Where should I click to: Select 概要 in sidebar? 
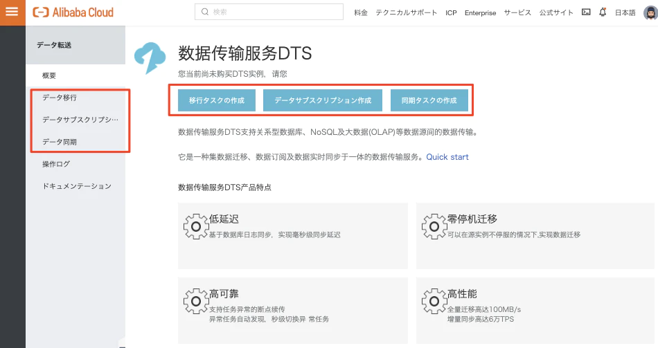pos(75,75)
